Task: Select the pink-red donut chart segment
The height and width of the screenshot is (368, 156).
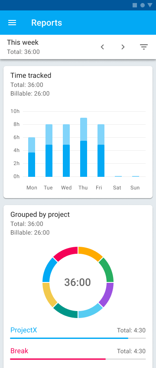Action: tap(66, 253)
